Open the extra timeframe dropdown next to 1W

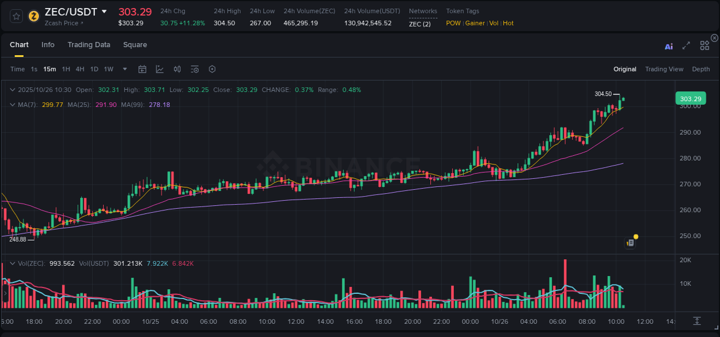point(124,69)
